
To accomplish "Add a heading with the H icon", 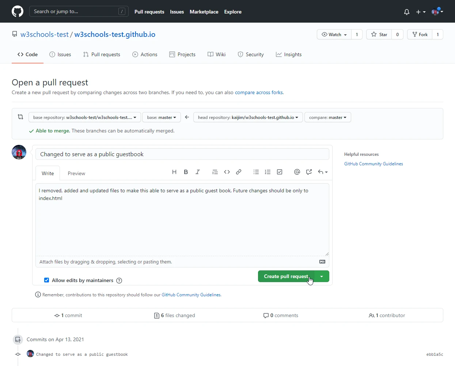I will point(174,172).
